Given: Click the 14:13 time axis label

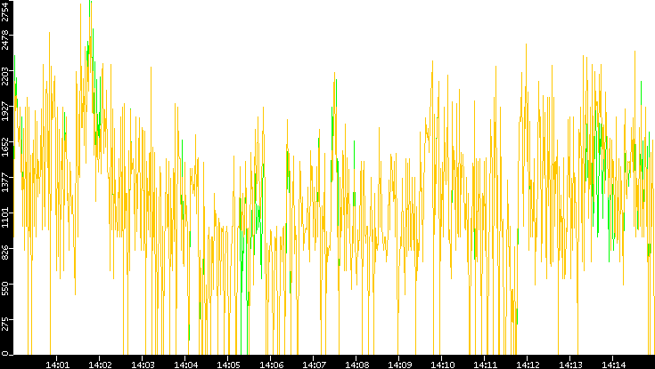Looking at the screenshot, I should (x=569, y=365).
